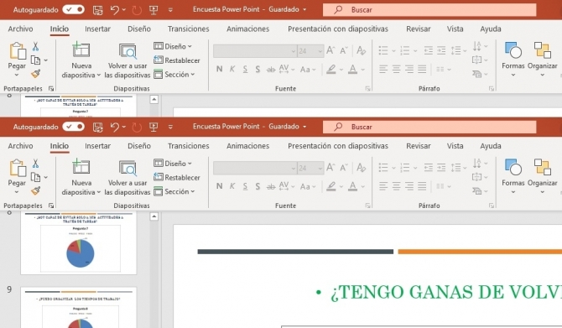The image size is (562, 328).
Task: Toggle strikethrough button in lower window
Action: 271,187
